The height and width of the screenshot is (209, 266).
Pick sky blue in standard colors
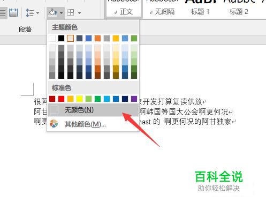tap(107, 99)
